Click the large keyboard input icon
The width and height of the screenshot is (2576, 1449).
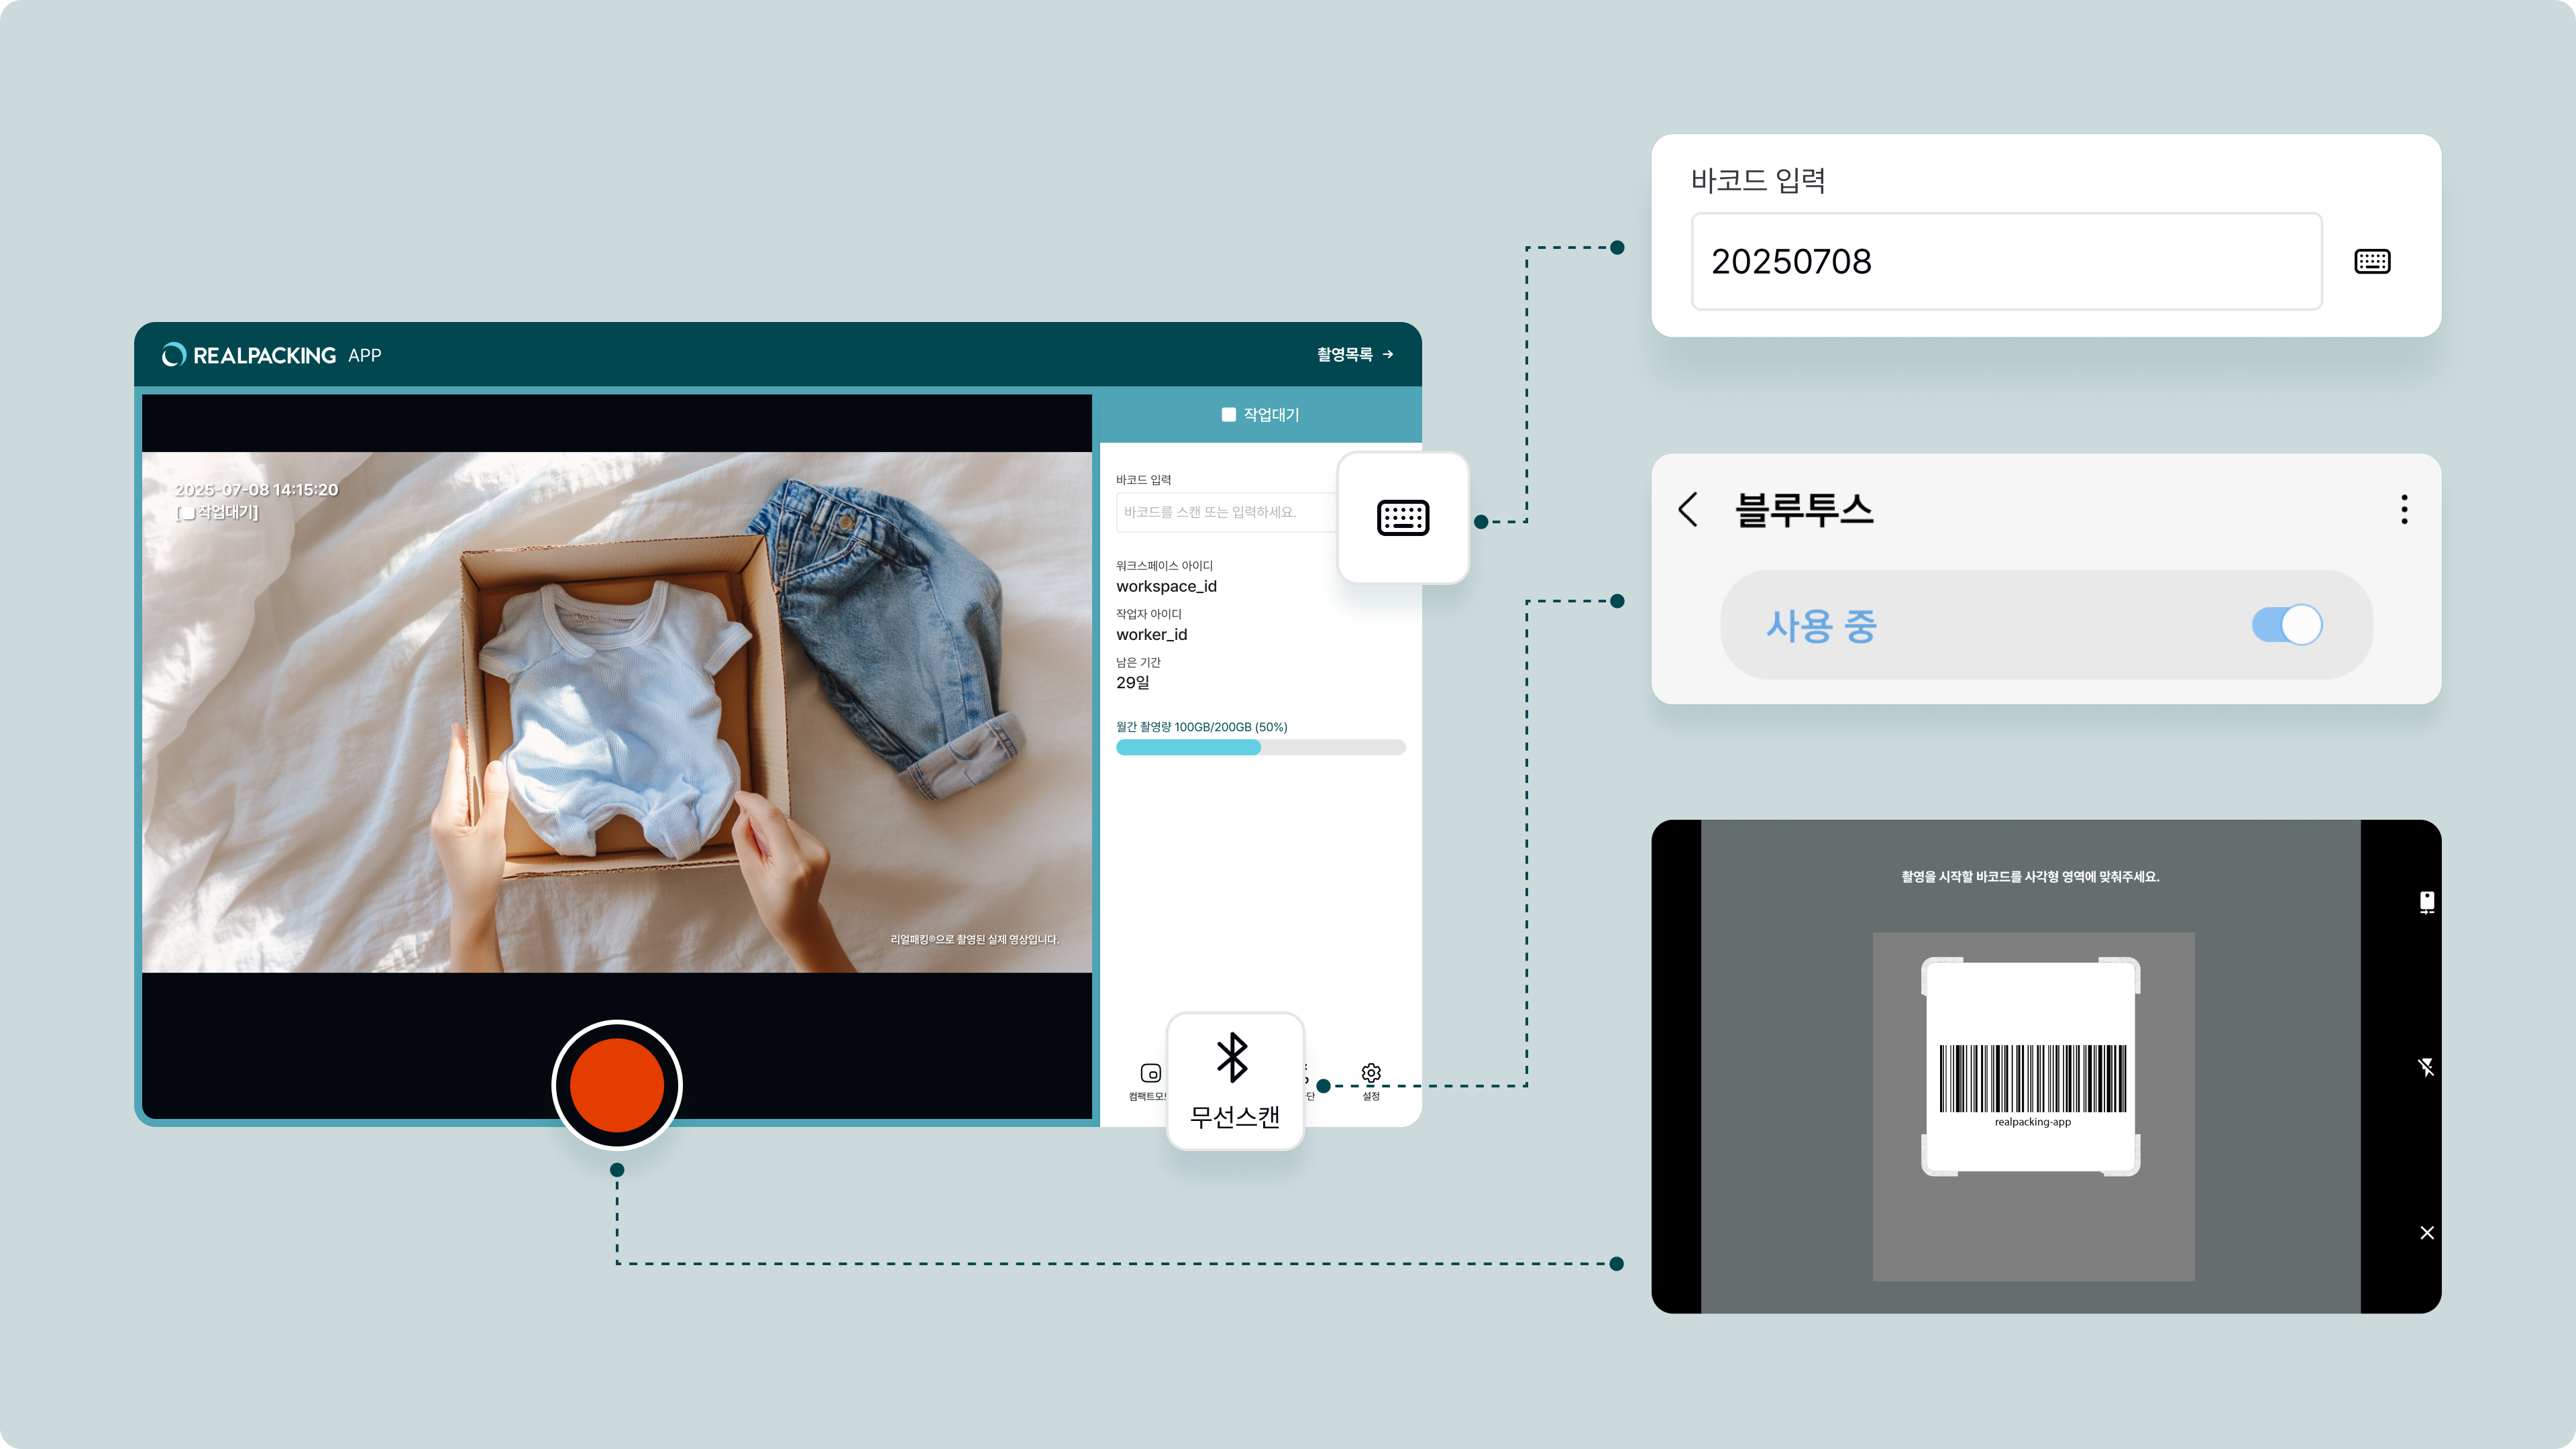(x=1402, y=517)
